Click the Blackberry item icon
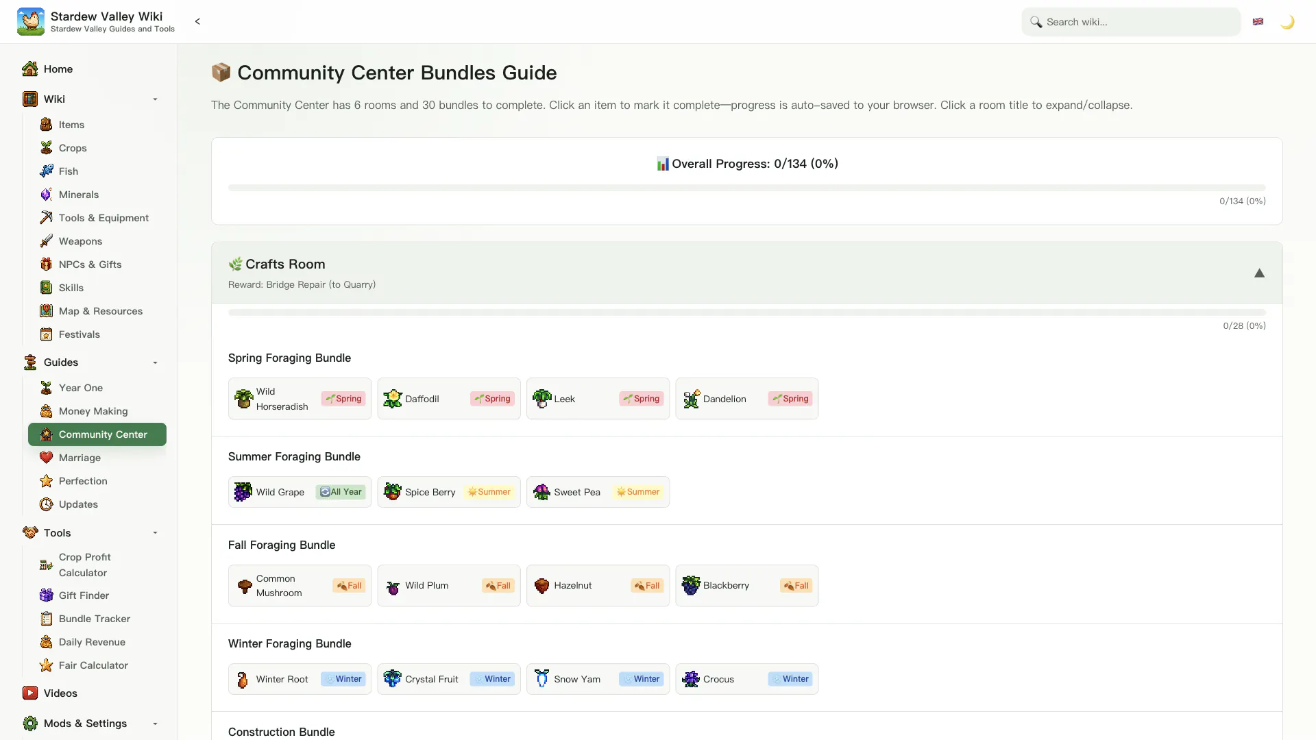The image size is (1316, 740). click(x=691, y=586)
